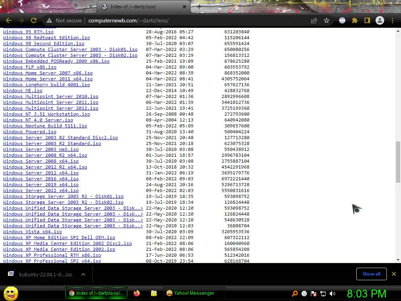Click the search magnifier tray icon
Screen dimensions: 401x301
coord(295,294)
